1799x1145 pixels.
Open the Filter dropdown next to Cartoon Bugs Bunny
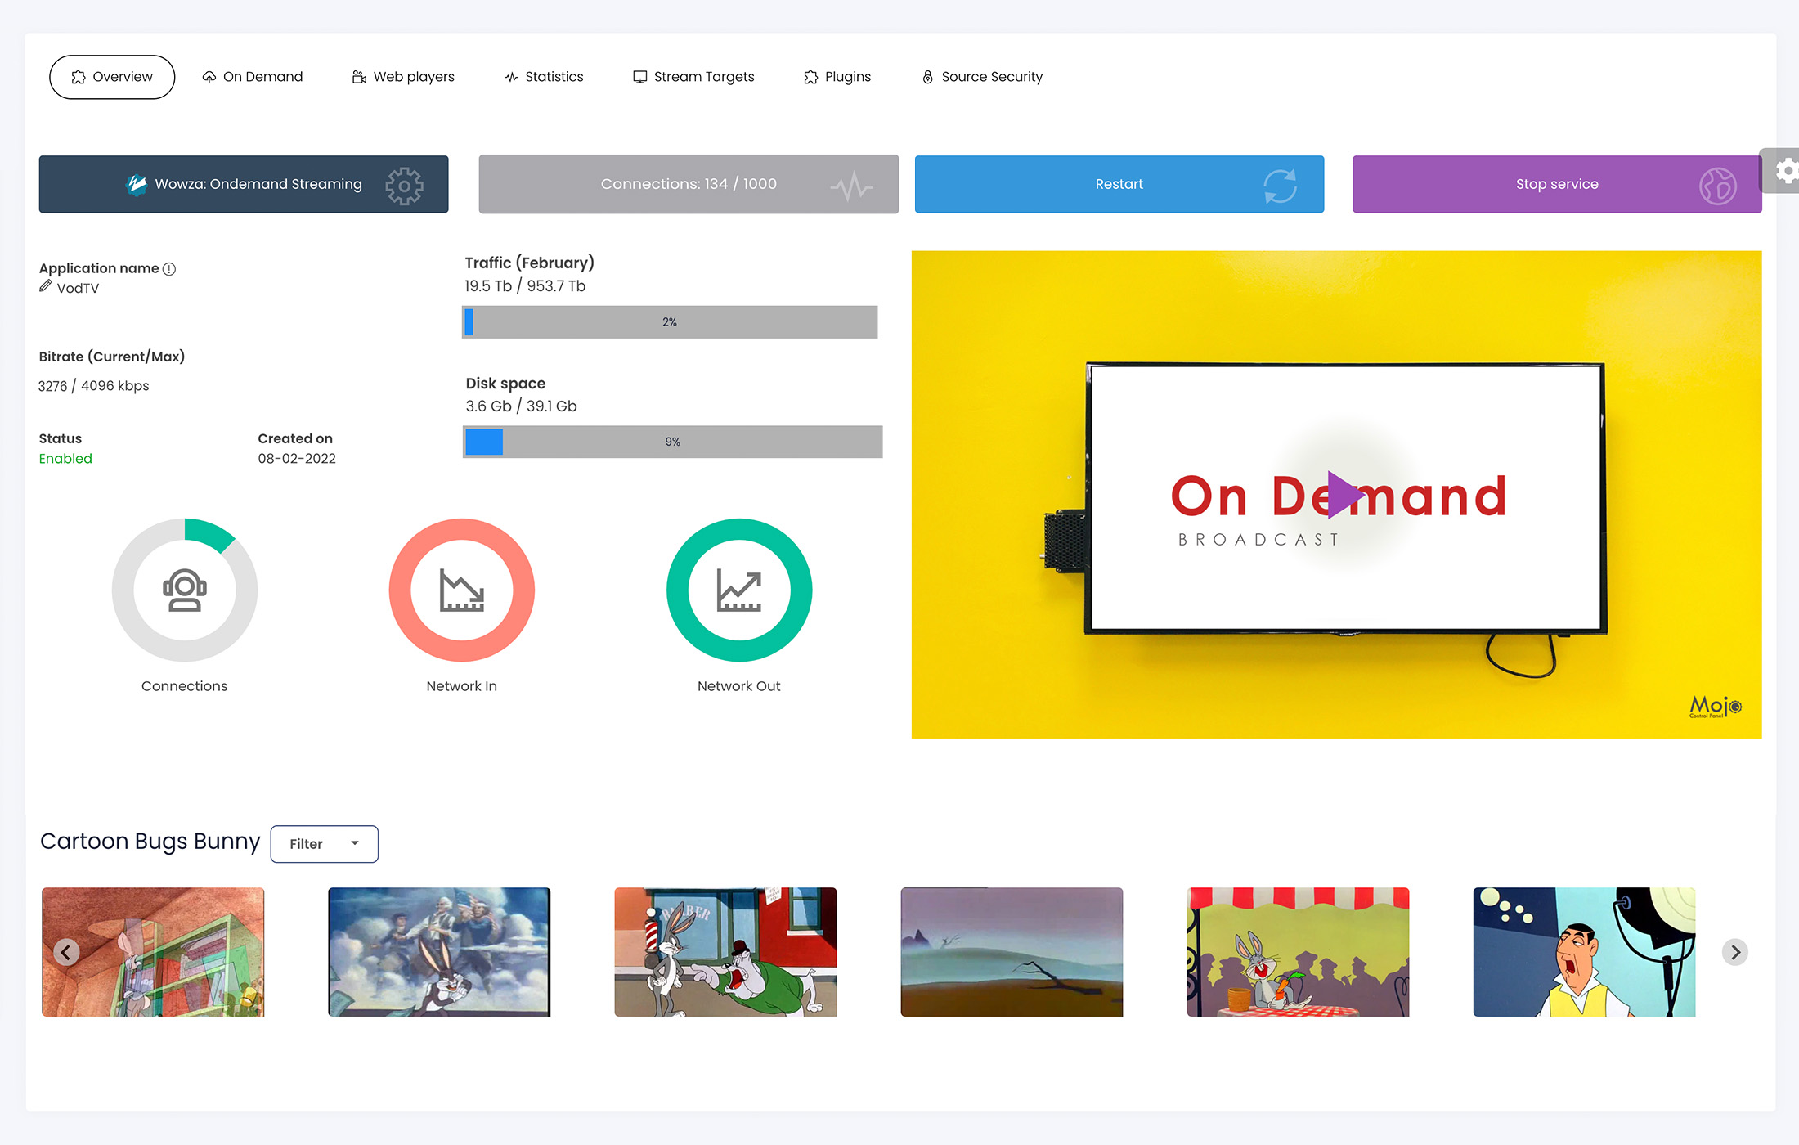[x=324, y=843]
